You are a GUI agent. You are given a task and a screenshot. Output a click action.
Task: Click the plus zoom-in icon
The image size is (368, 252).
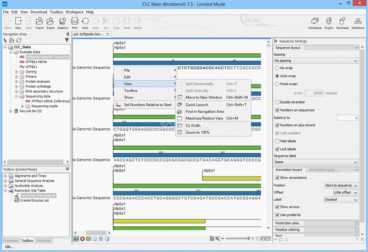point(253,239)
